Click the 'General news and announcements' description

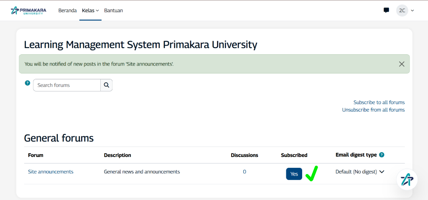(x=142, y=172)
